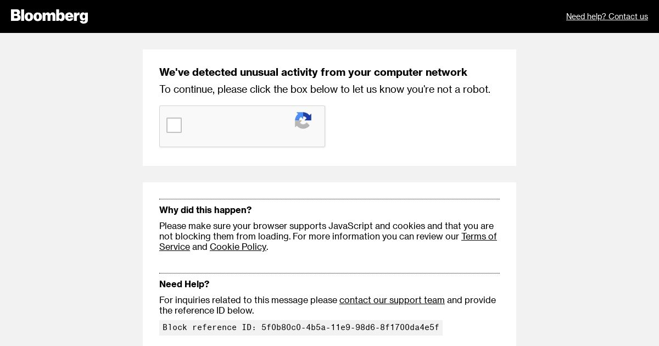
Task: Click the reference ID value starting 5f0b80c0
Action: pos(350,328)
